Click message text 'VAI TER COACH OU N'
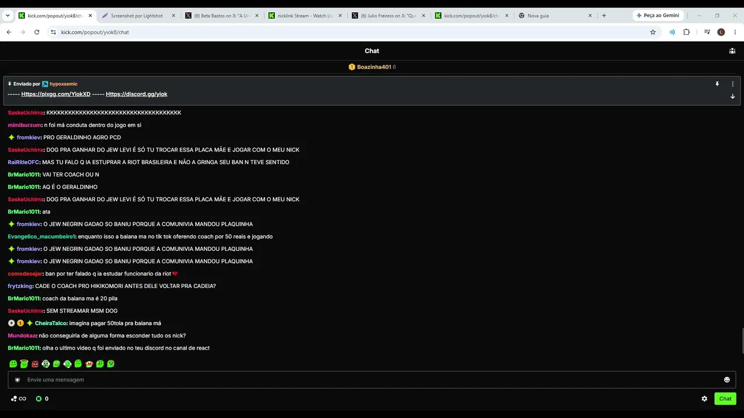Screen dimensions: 744x418 pyautogui.click(x=71, y=175)
